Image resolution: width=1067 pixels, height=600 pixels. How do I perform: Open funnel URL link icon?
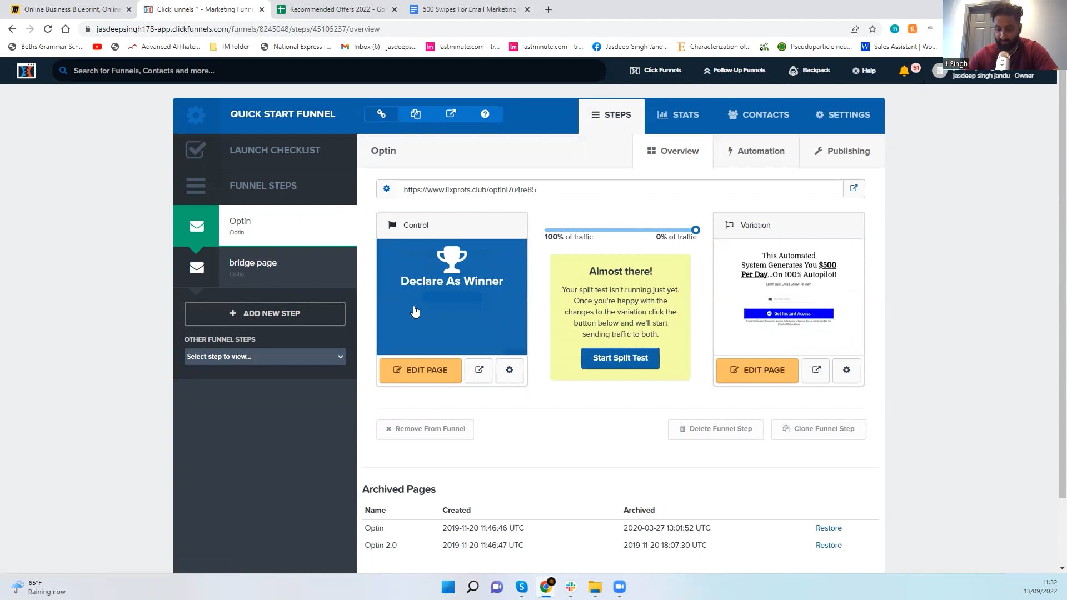click(x=381, y=114)
